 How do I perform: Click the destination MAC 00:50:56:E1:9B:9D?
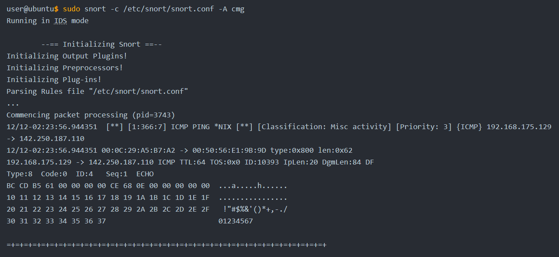(229, 150)
